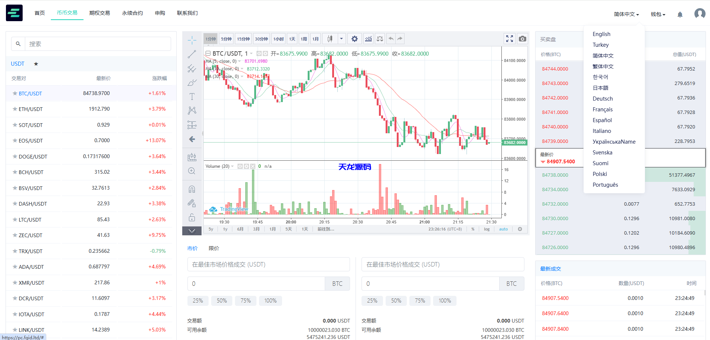
Task: Click buy amount BTC input field
Action: 256,284
